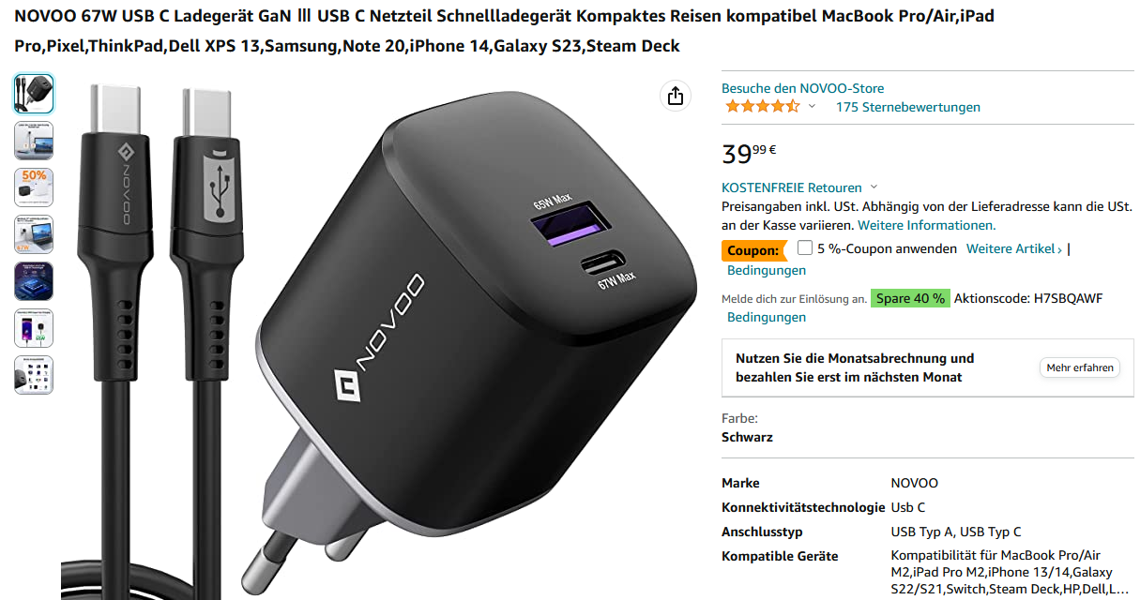The height and width of the screenshot is (600, 1140).
Task: Select the last thumbnail in image list
Action: coord(34,375)
